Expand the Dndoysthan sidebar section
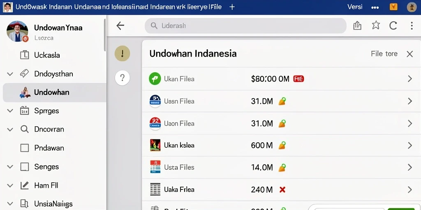The height and width of the screenshot is (210, 421). click(10, 74)
